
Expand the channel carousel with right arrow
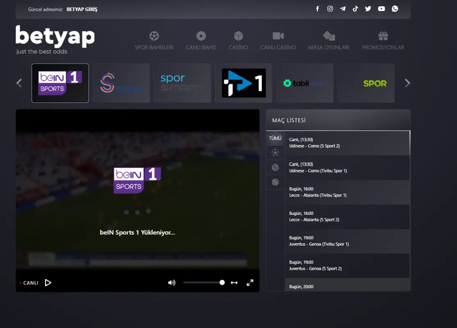pyautogui.click(x=407, y=83)
